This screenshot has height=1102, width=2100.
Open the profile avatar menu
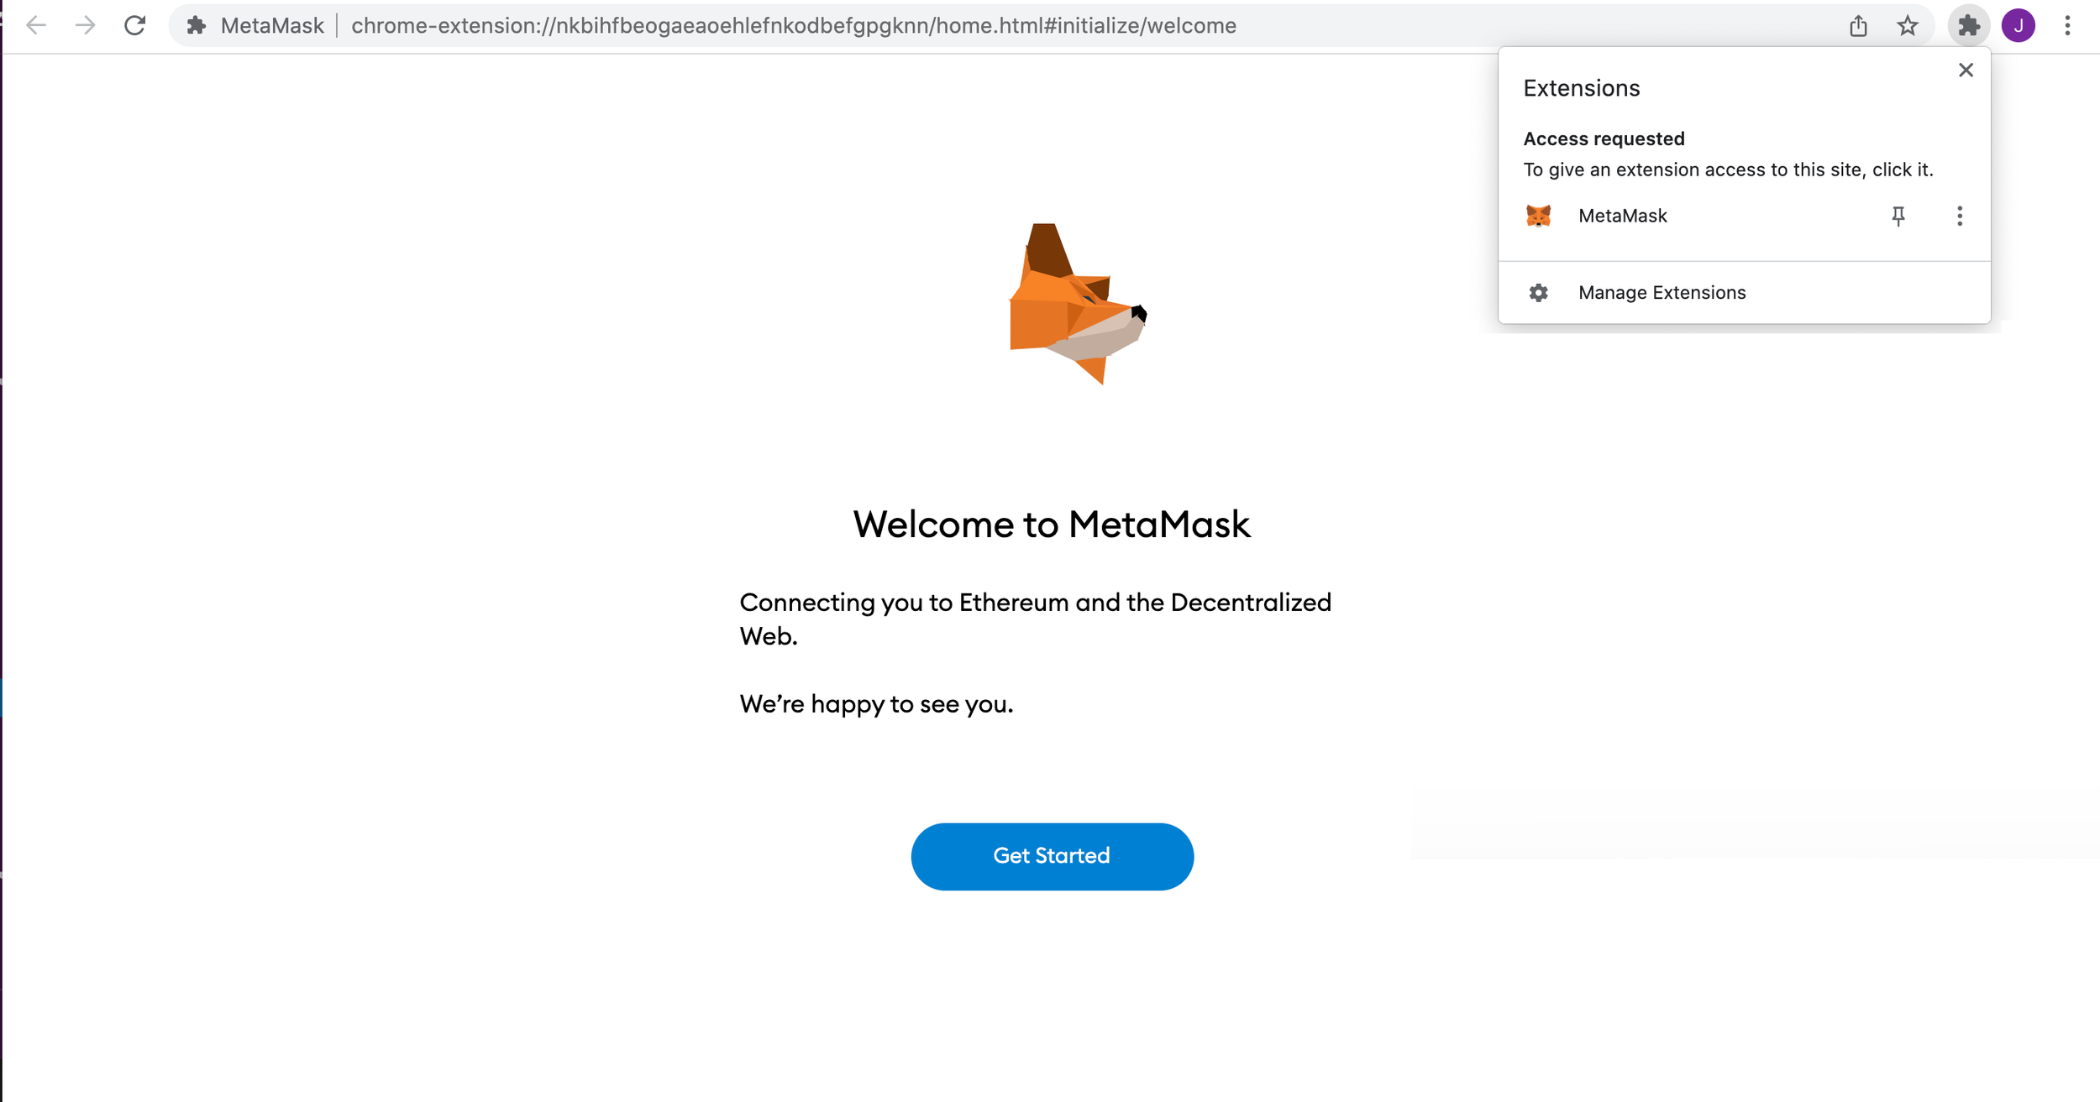pos(2018,25)
